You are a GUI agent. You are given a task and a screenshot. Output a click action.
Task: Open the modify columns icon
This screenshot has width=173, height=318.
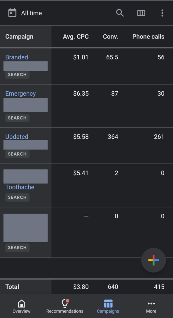coord(141,13)
